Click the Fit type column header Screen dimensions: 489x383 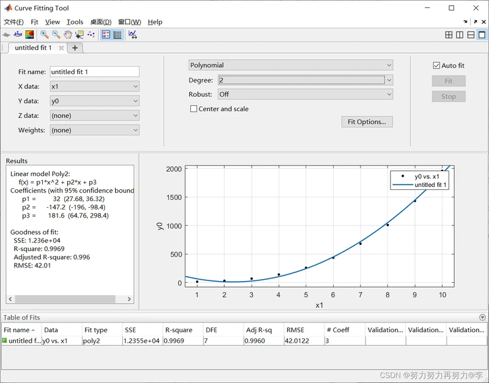(102, 330)
